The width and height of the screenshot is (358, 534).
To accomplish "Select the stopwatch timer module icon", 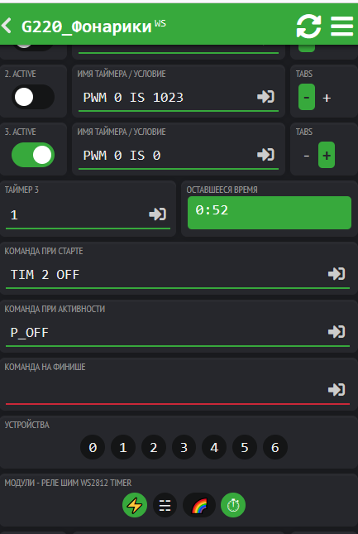I will 233,505.
